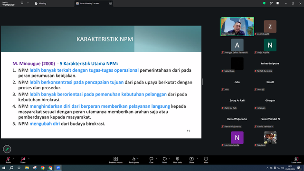Viewport: 304px width, 171px height.
Task: Click the M. Minougue (2000) text
Action: pos(34,64)
